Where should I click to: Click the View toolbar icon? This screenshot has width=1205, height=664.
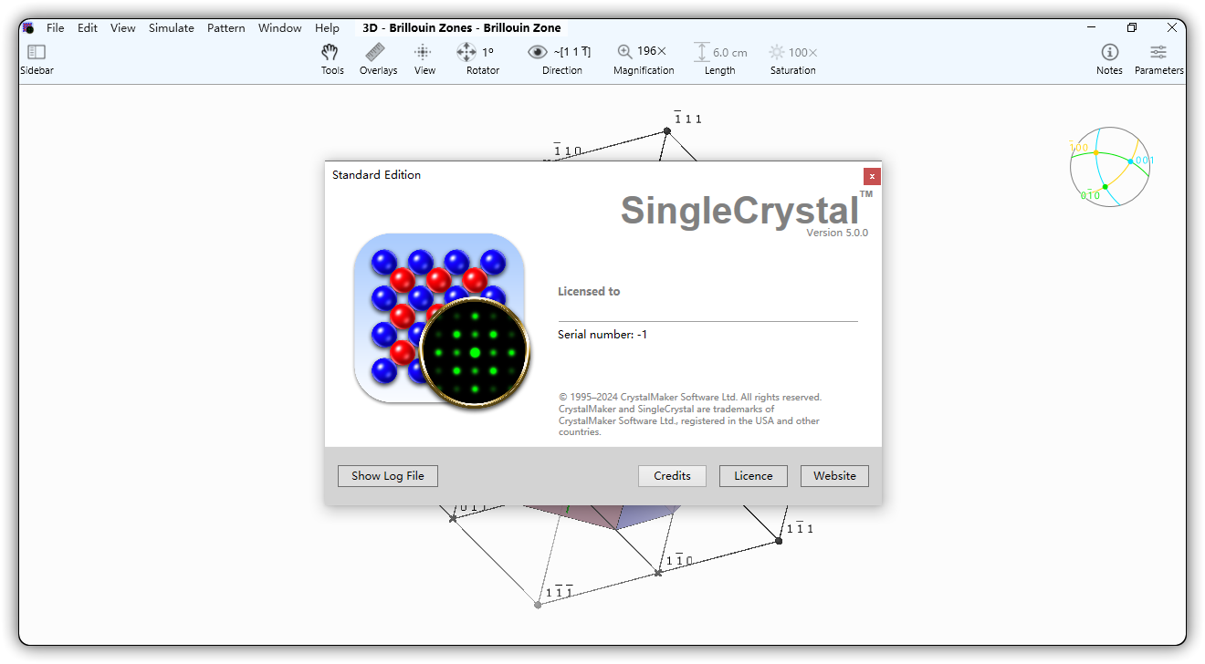423,52
